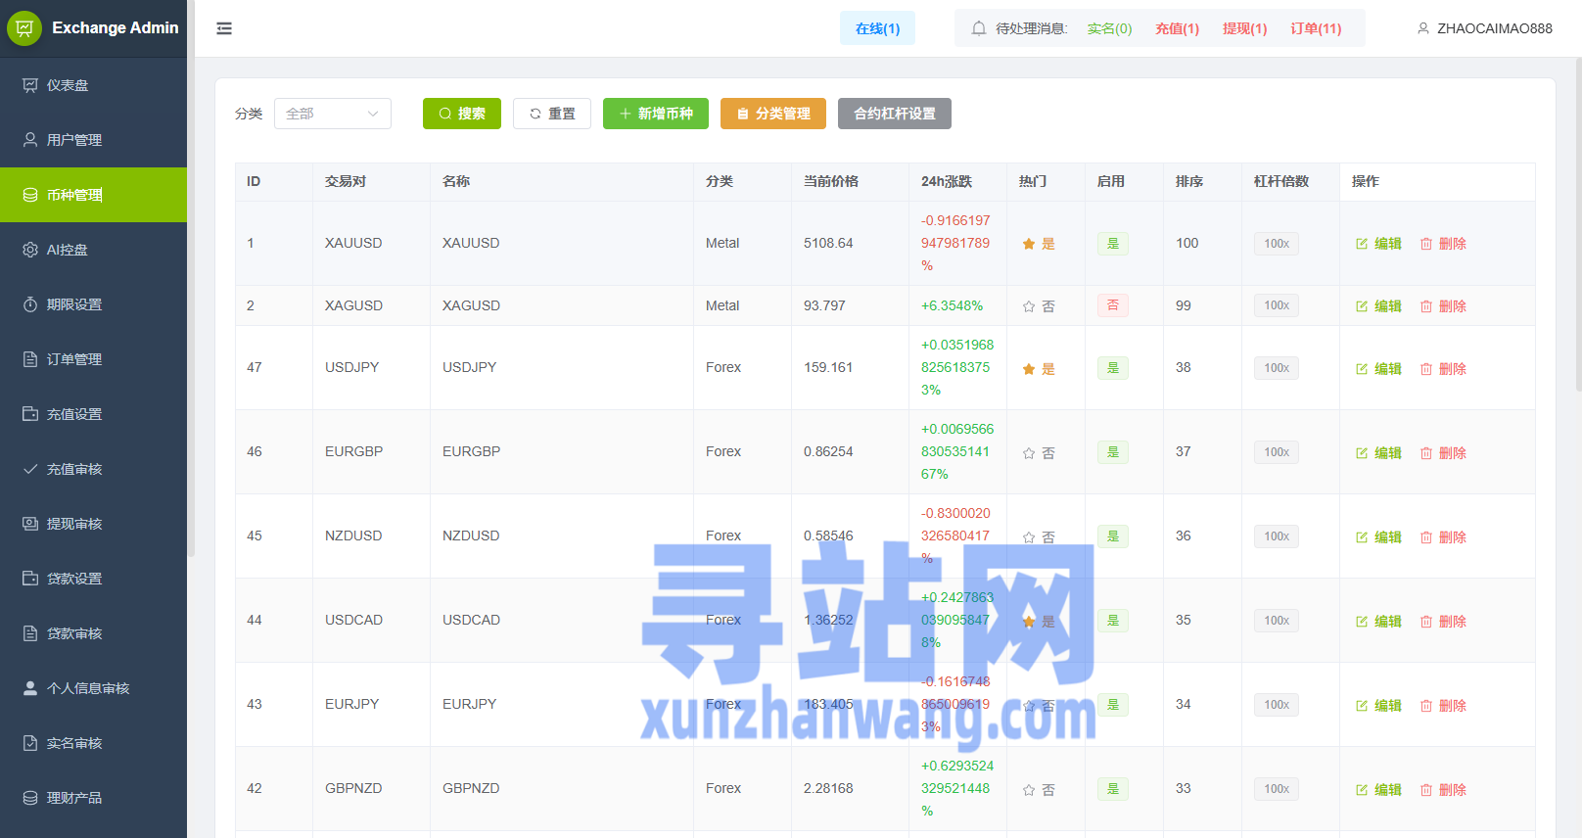Toggle hot star for NZDUSD row
The width and height of the screenshot is (1582, 838).
[1029, 537]
